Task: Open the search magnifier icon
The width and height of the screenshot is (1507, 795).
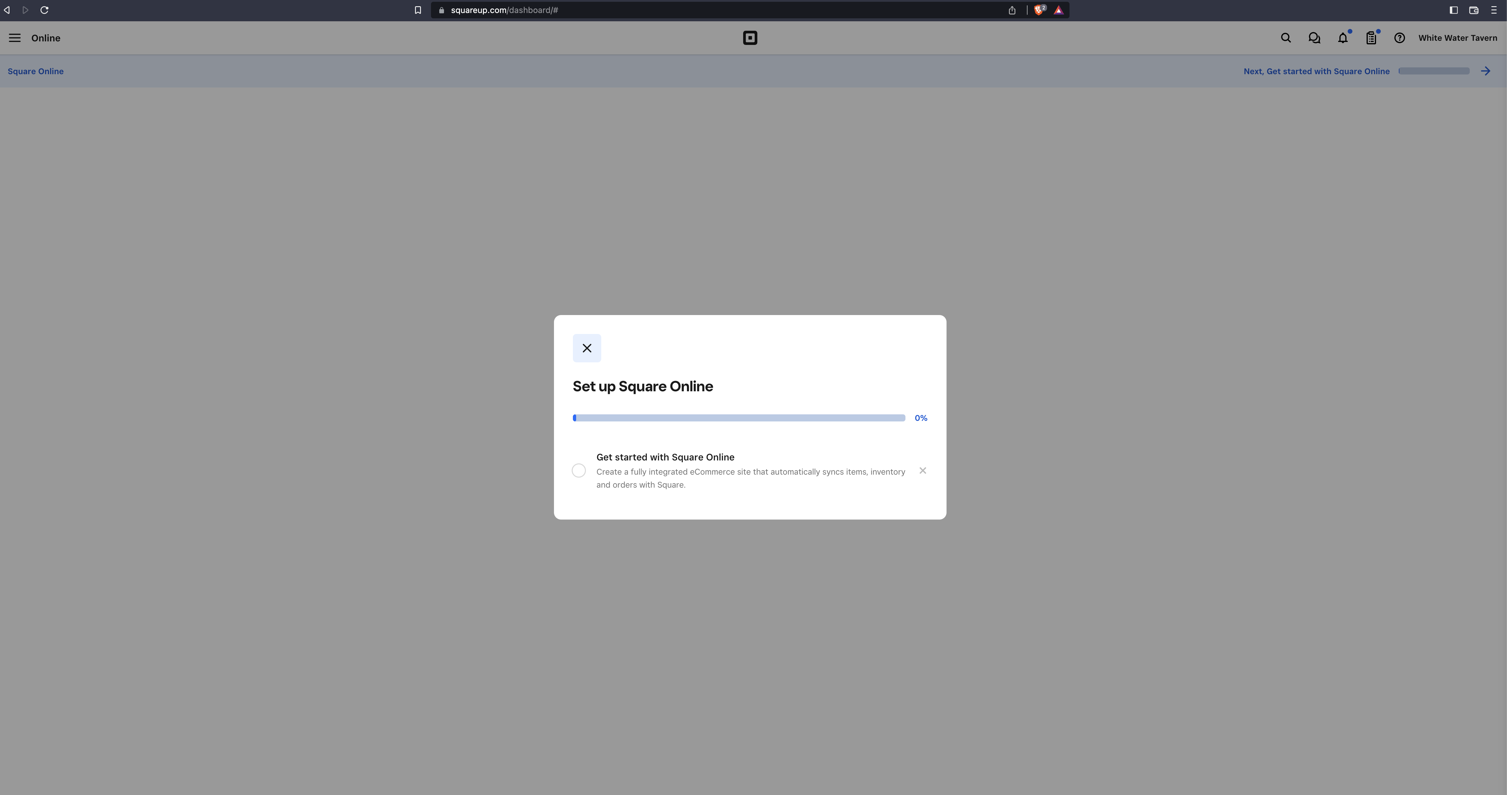Action: pos(1286,38)
